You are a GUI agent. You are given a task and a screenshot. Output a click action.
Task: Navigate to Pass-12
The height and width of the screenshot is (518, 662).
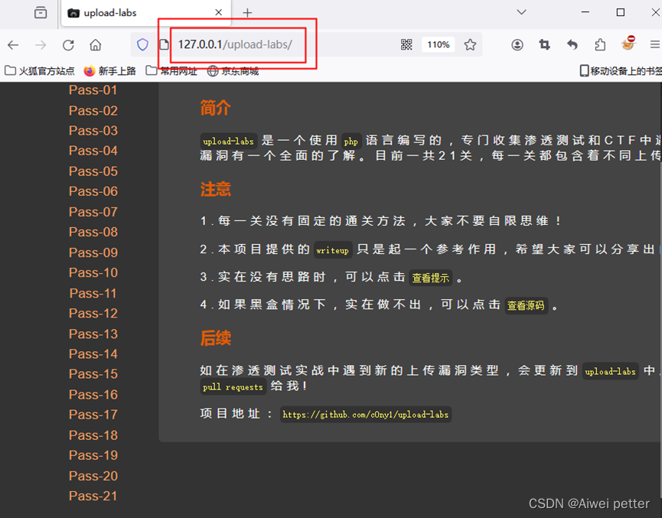pyautogui.click(x=93, y=313)
